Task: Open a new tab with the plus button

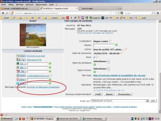Action: [120, 8]
